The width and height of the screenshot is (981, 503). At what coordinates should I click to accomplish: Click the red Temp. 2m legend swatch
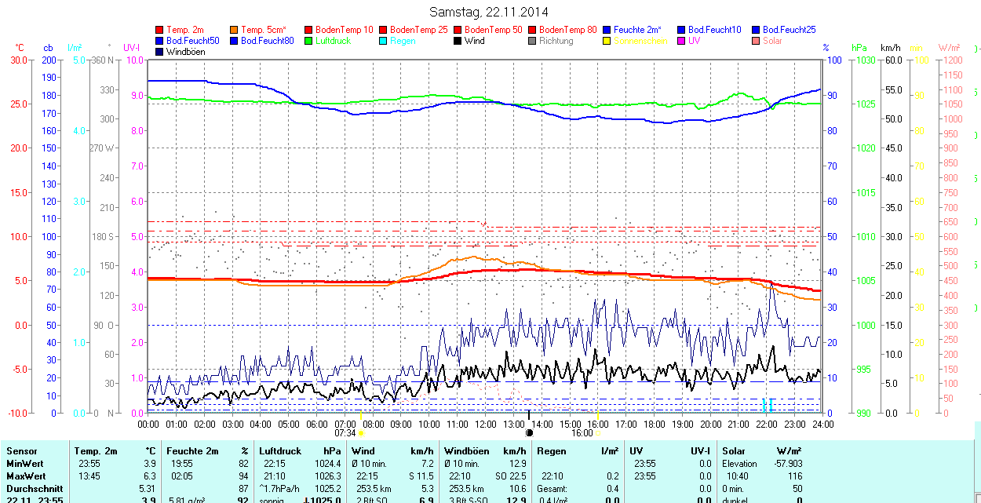(x=160, y=30)
